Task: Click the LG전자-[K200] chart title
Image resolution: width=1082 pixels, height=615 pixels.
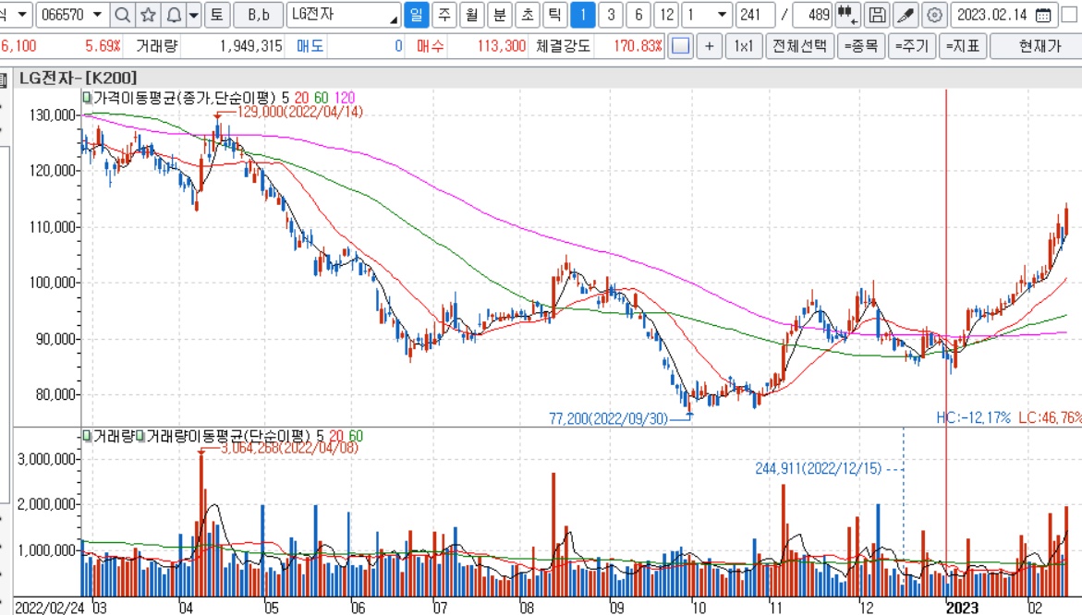Action: click(x=78, y=78)
